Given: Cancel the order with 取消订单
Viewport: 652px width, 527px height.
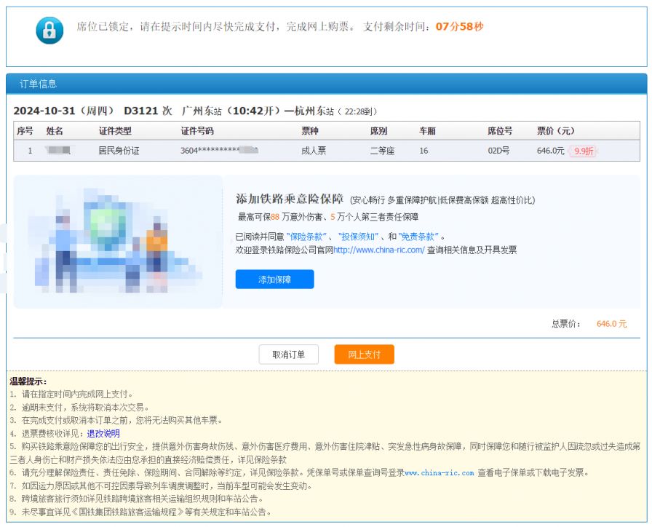Looking at the screenshot, I should point(288,354).
